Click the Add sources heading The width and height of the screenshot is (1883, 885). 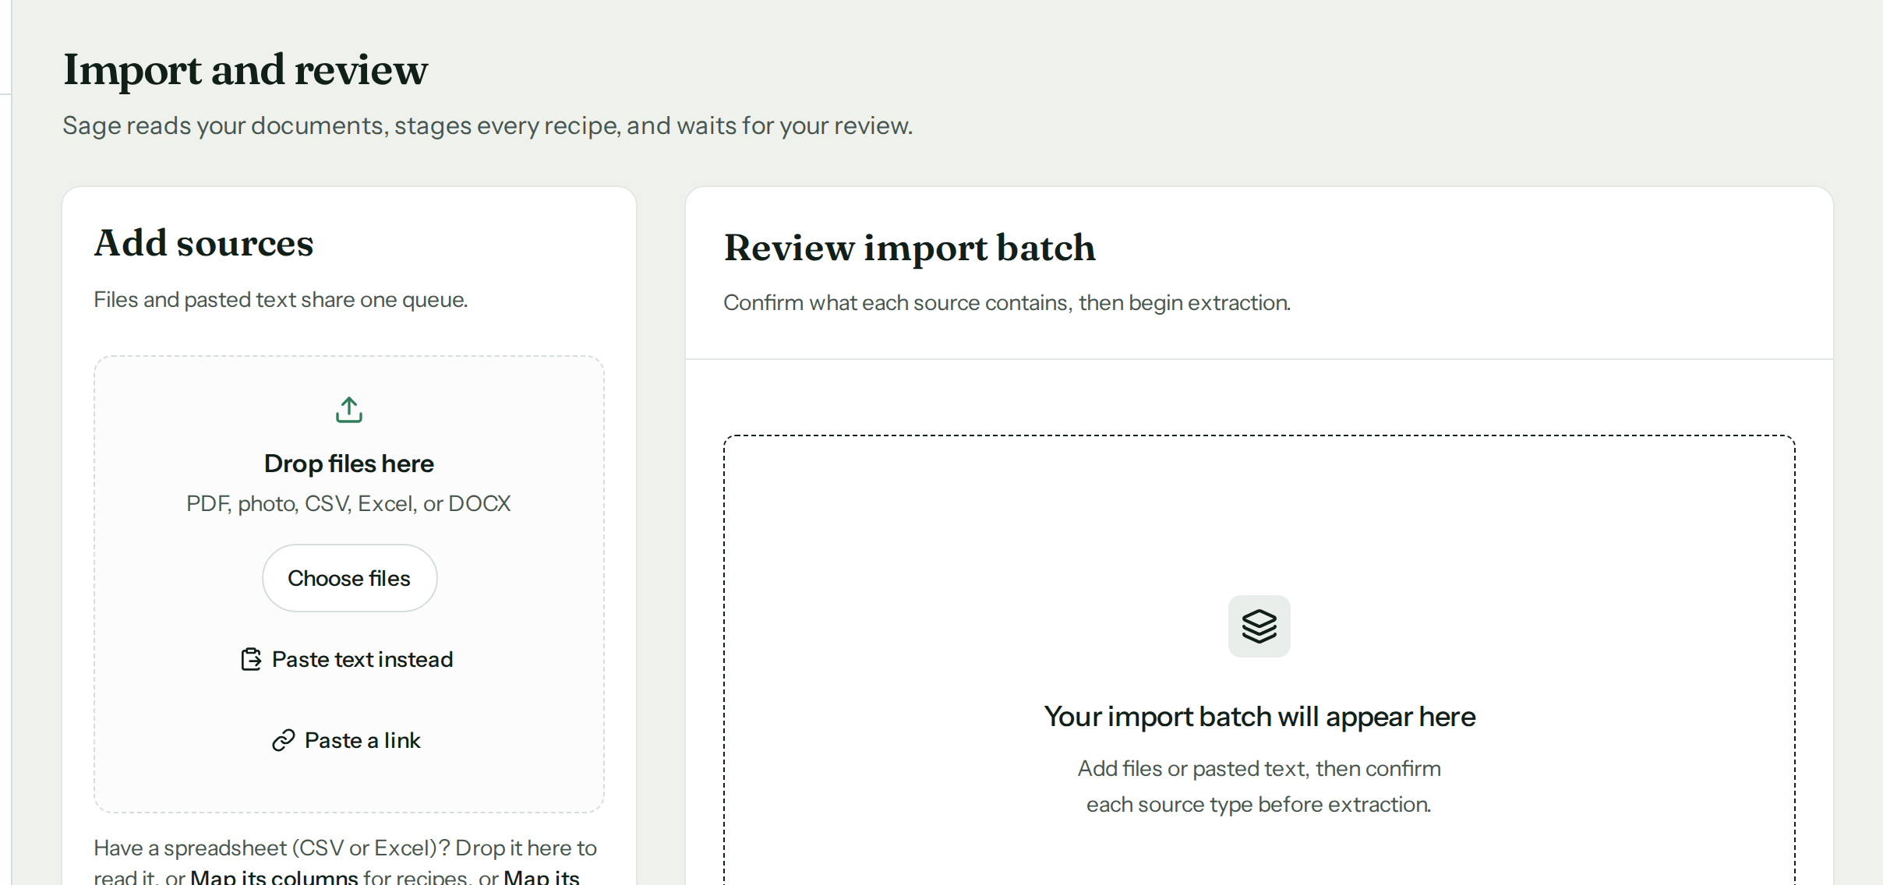204,243
